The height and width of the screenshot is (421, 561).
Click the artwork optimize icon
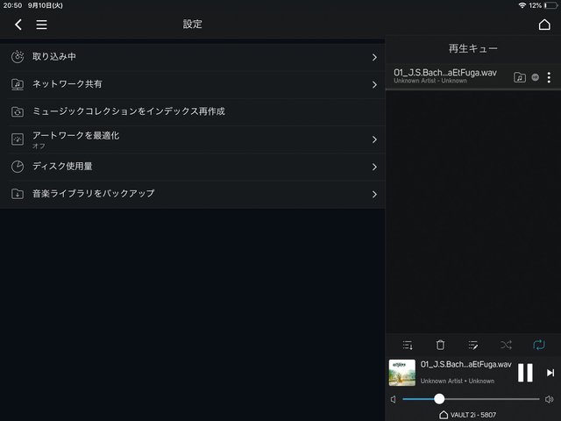pos(18,139)
